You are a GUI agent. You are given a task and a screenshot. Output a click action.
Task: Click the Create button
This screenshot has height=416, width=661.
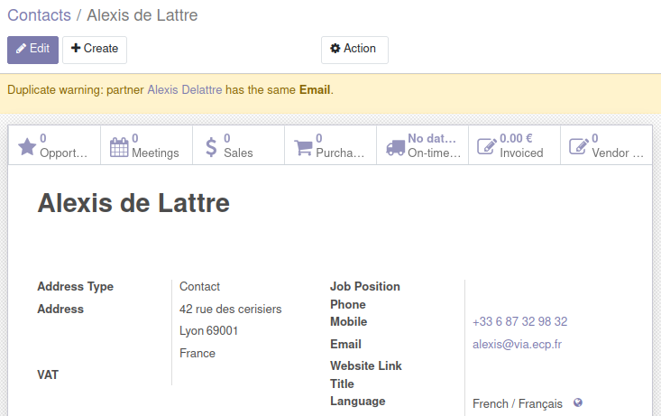pyautogui.click(x=95, y=50)
